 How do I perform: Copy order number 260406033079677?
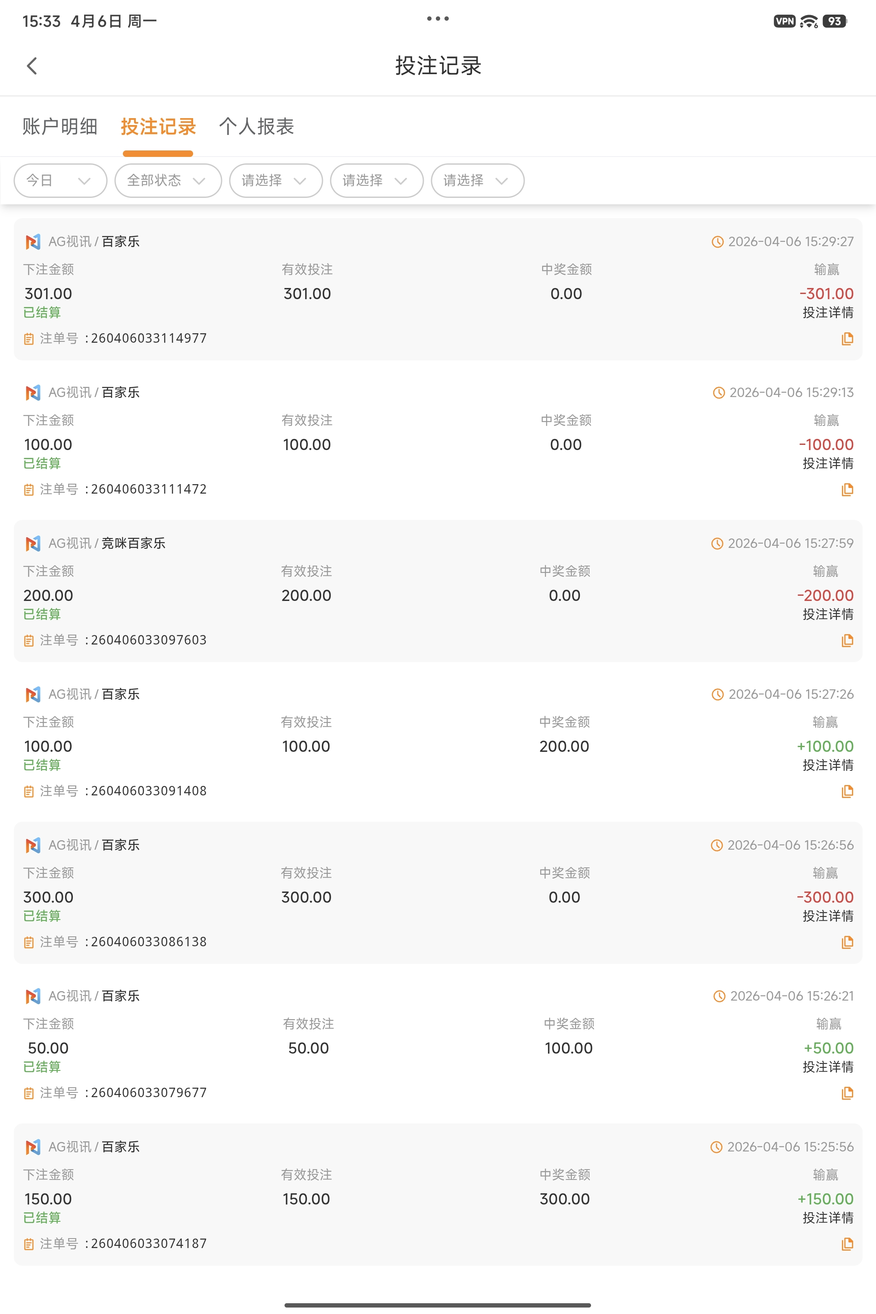847,1093
